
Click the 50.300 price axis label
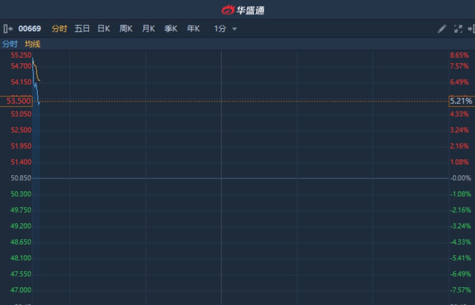click(x=21, y=194)
